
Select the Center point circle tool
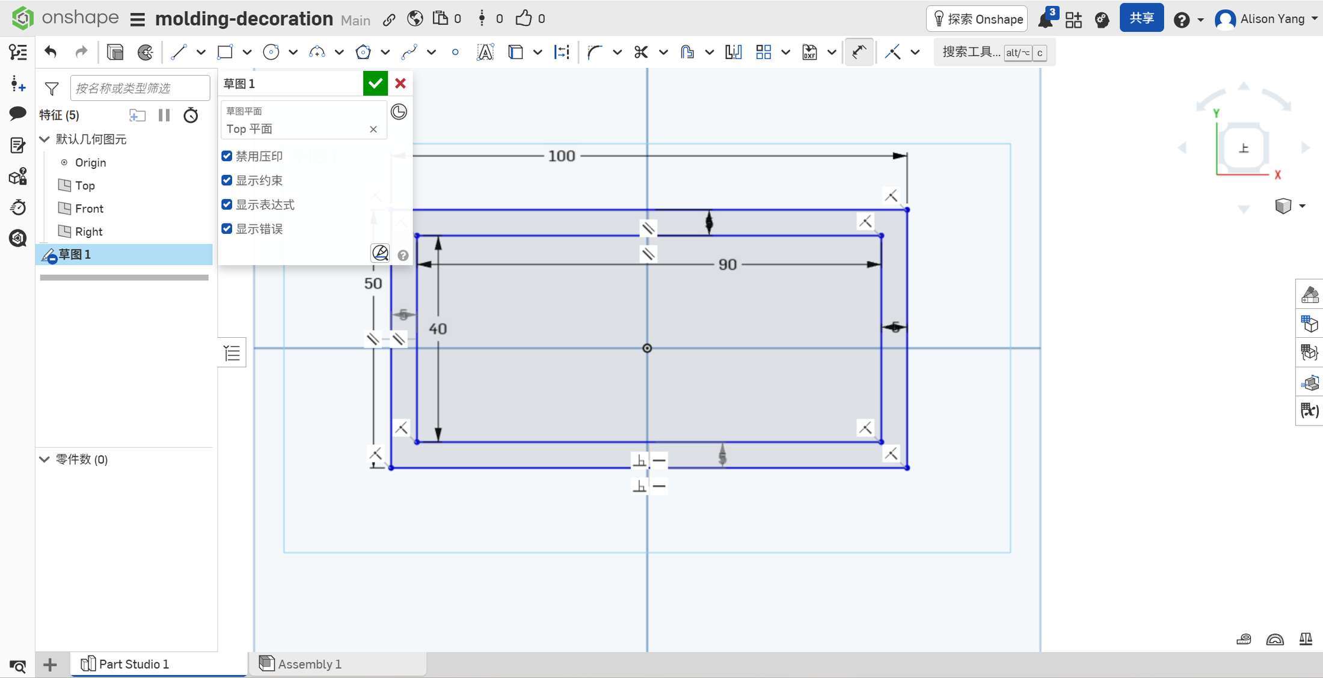271,52
